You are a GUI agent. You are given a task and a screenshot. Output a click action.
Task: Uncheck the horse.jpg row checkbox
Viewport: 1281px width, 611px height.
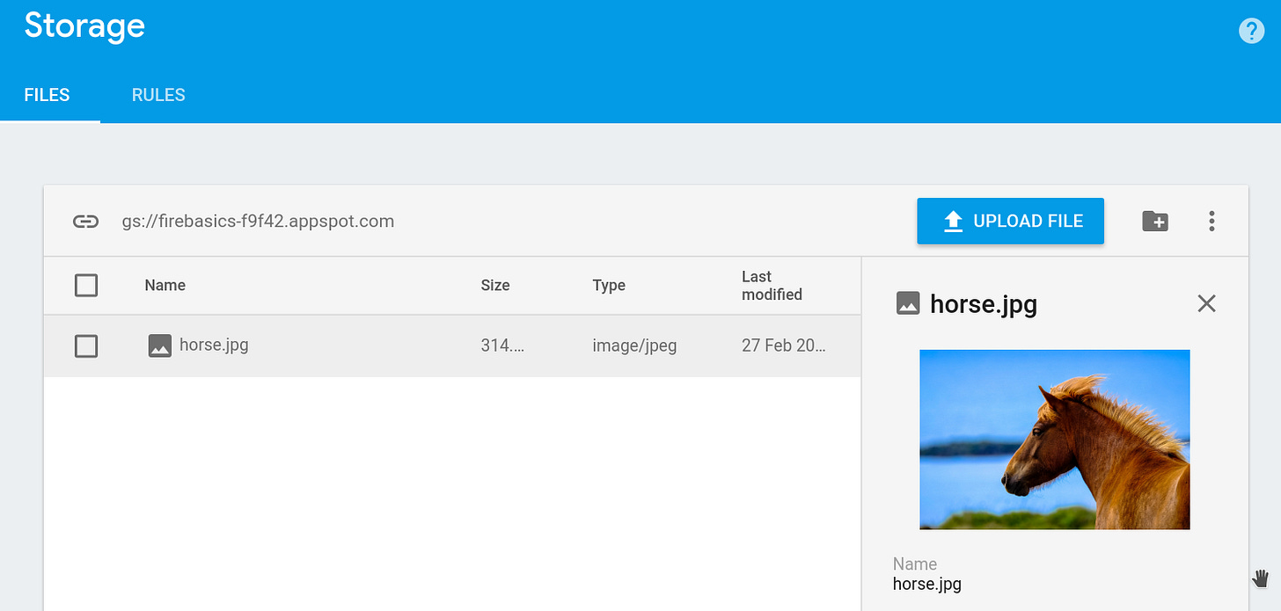(85, 346)
